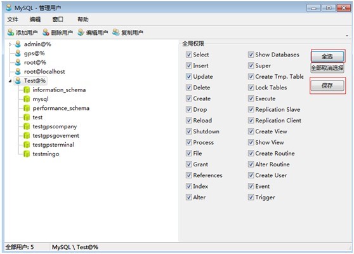
Task: Toggle the Show View checkbox
Action: (251, 142)
